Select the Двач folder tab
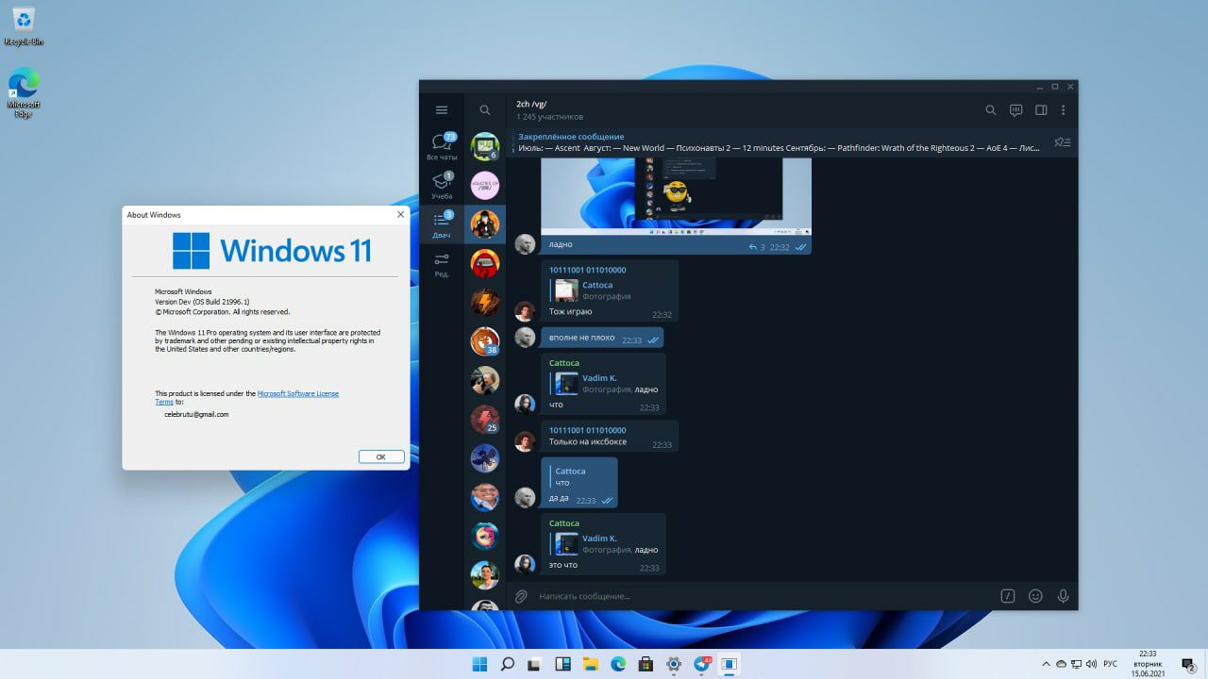The height and width of the screenshot is (679, 1208). point(442,224)
